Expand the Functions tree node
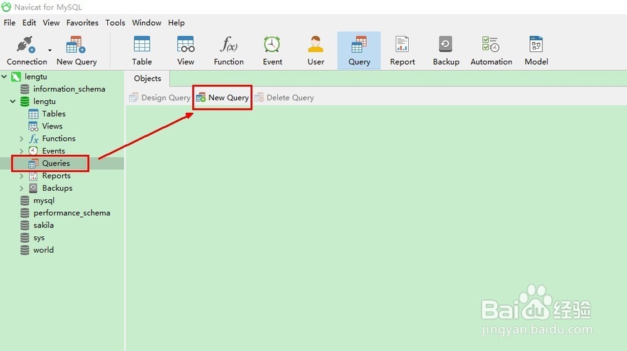The height and width of the screenshot is (351, 627). [x=21, y=139]
